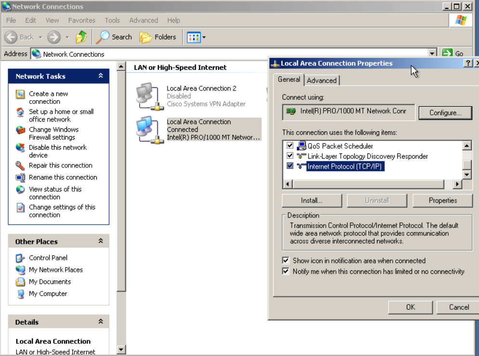Viewport: 479px width, 356px height.
Task: Click the dialog's question mark help button
Action: pyautogui.click(x=468, y=63)
